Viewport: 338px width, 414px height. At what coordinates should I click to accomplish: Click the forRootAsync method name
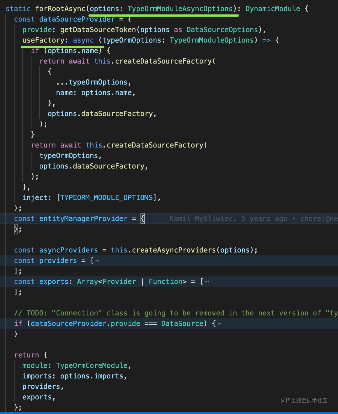click(60, 9)
